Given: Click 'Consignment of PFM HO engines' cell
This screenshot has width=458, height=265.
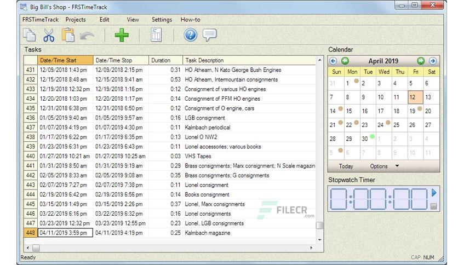Looking at the screenshot, I should click(249, 99).
